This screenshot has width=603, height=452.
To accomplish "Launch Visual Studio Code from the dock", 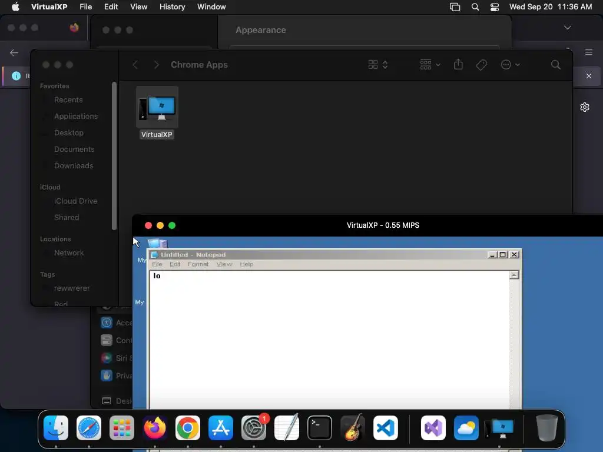I will pyautogui.click(x=386, y=428).
